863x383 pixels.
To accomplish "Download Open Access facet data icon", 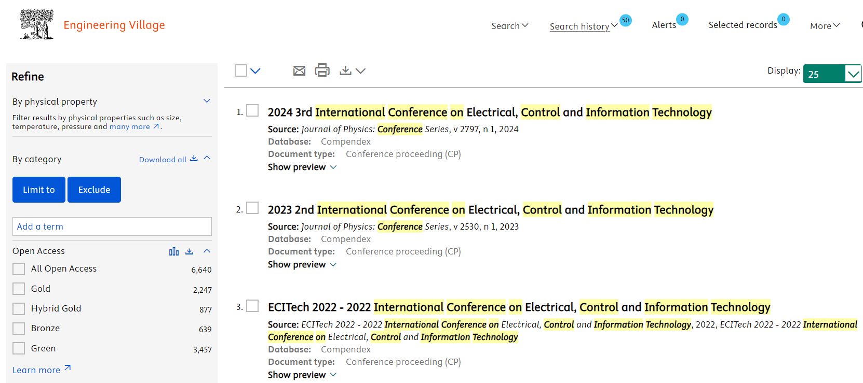I will pos(190,251).
